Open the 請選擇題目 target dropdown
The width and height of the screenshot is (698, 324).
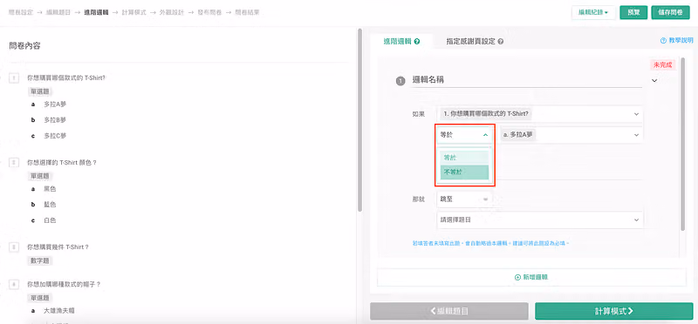click(x=540, y=220)
